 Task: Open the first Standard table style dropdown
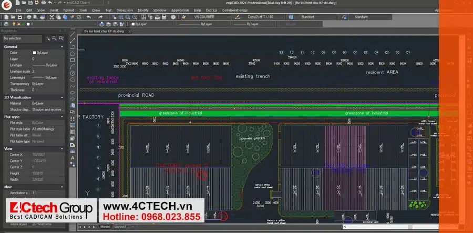[x=316, y=17]
